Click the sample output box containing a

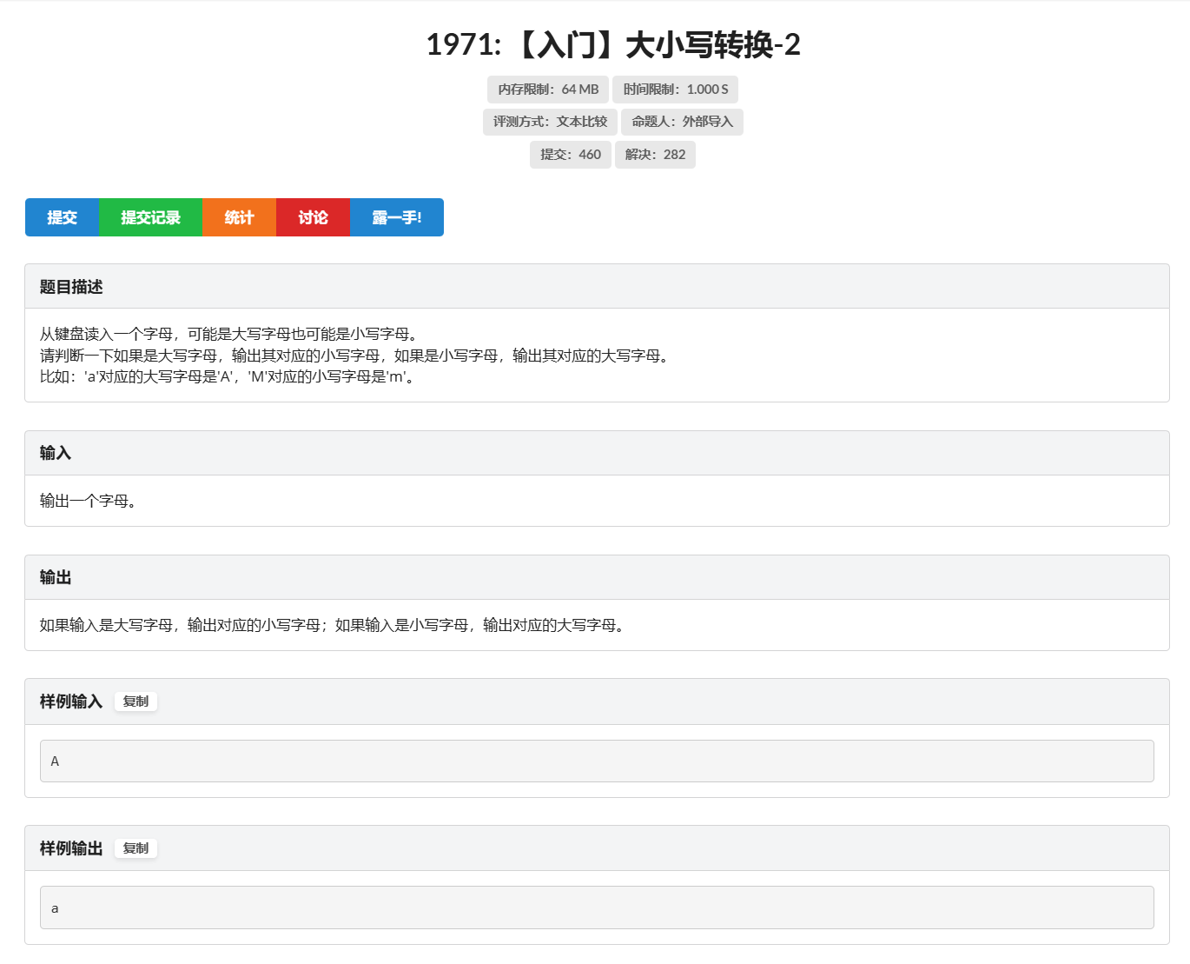tap(596, 907)
